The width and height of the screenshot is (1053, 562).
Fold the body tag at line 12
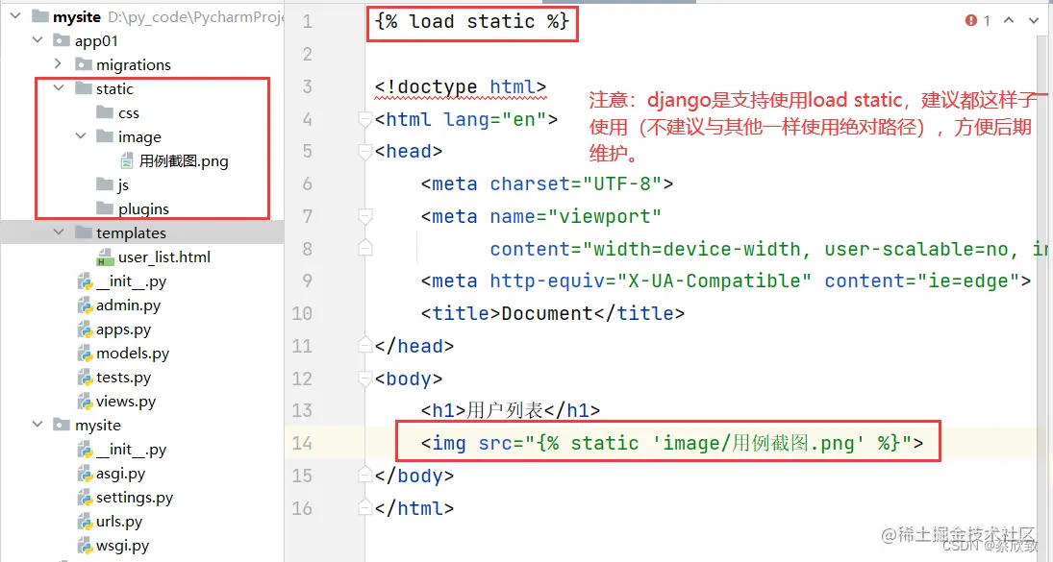(x=365, y=379)
